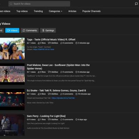Click the clock icon on Sam Perry video
Screen dimensions: 139x139
click(x=76, y=120)
